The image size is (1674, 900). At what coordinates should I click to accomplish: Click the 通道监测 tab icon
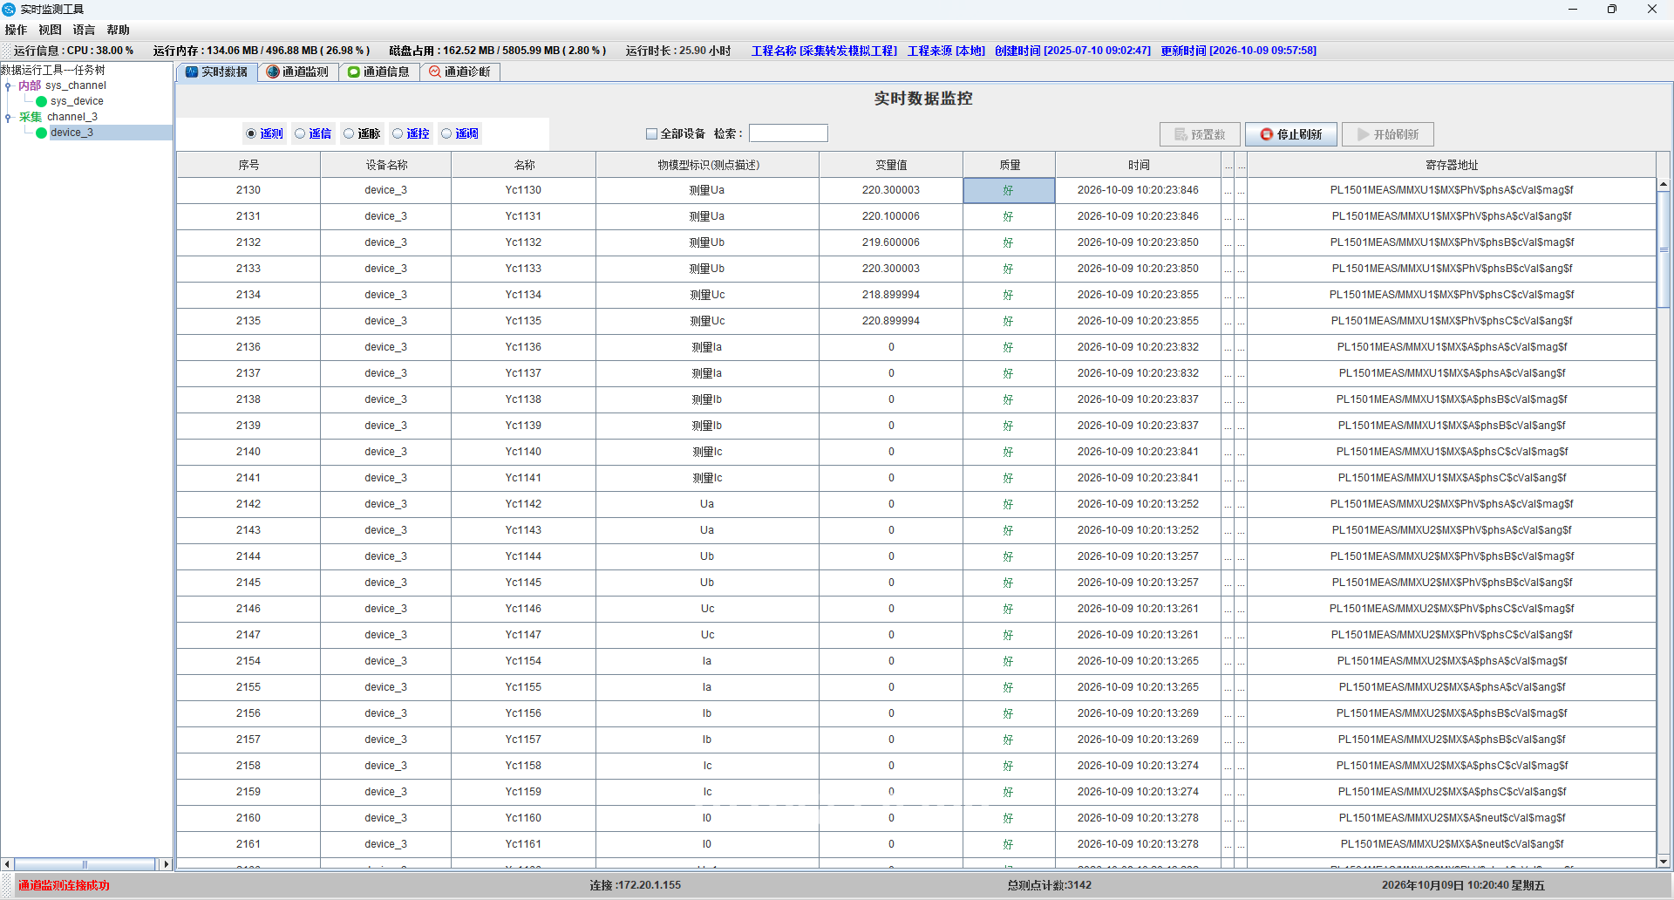click(273, 72)
